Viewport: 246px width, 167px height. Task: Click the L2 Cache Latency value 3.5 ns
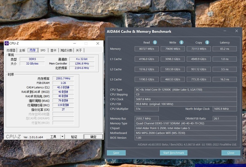225,69
